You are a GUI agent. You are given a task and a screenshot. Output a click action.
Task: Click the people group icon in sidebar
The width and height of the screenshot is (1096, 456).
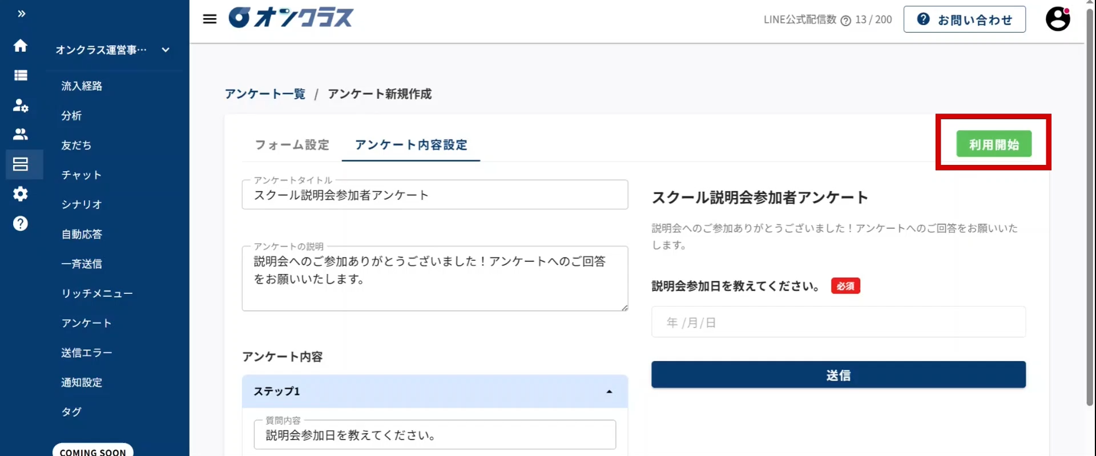tap(21, 135)
